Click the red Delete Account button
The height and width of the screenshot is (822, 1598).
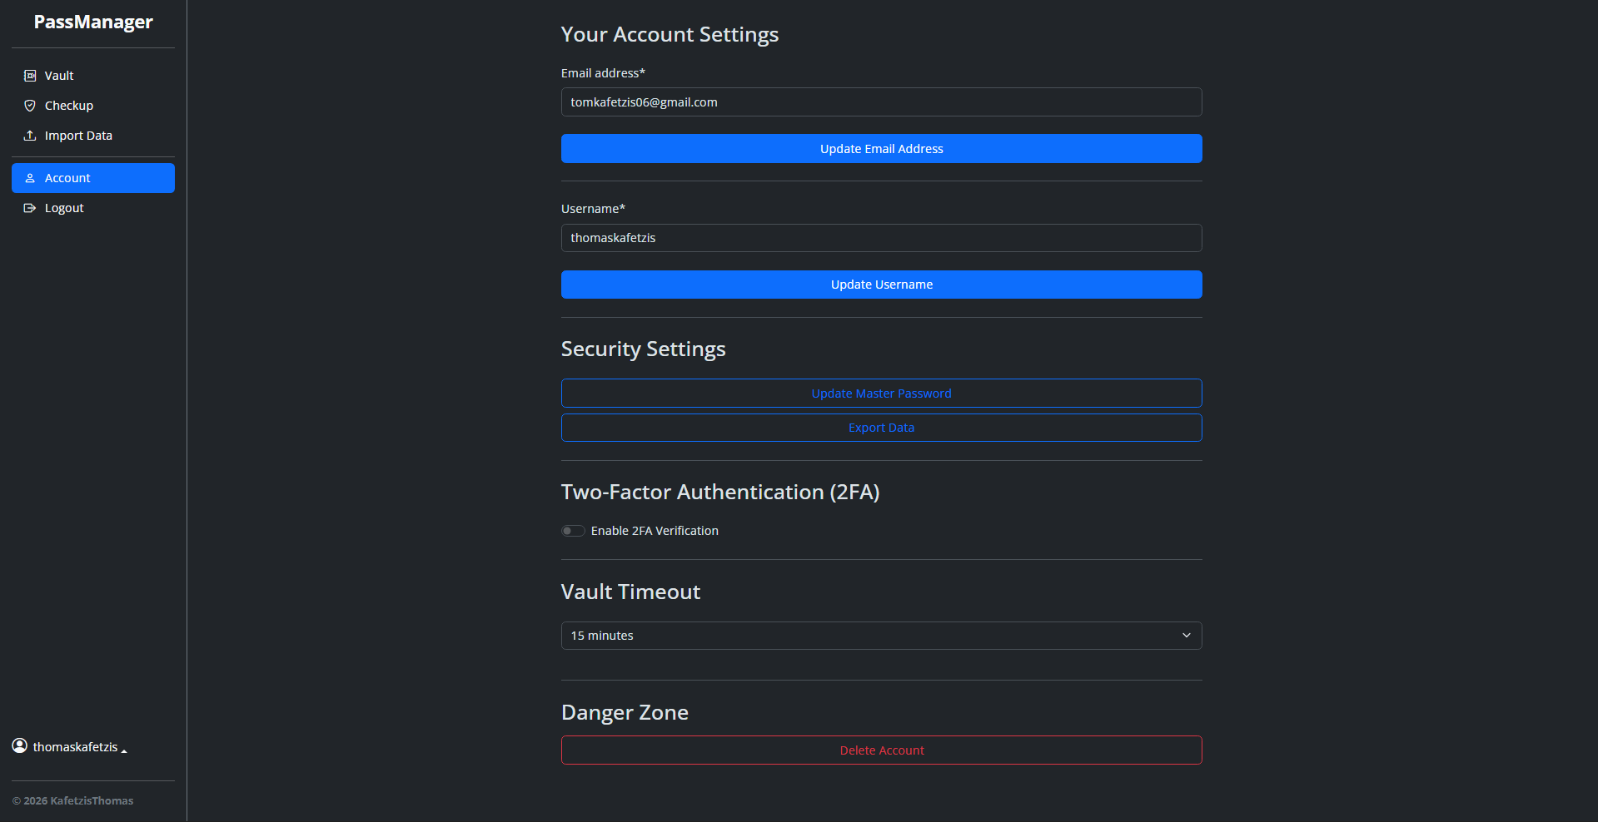pyautogui.click(x=881, y=750)
